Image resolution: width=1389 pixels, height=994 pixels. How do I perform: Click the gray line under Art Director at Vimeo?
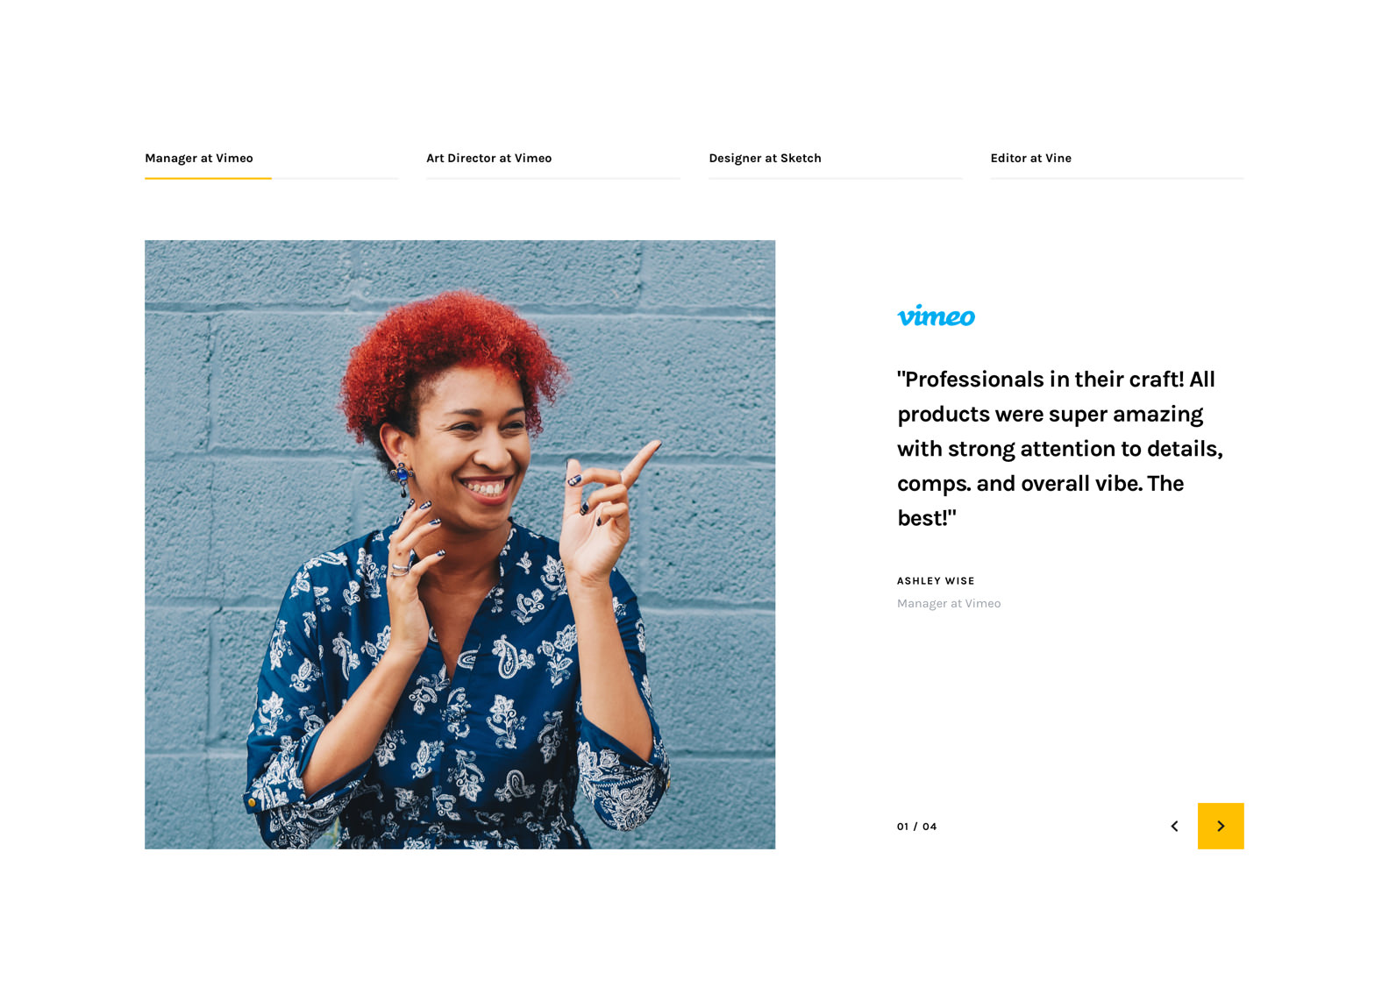click(553, 178)
